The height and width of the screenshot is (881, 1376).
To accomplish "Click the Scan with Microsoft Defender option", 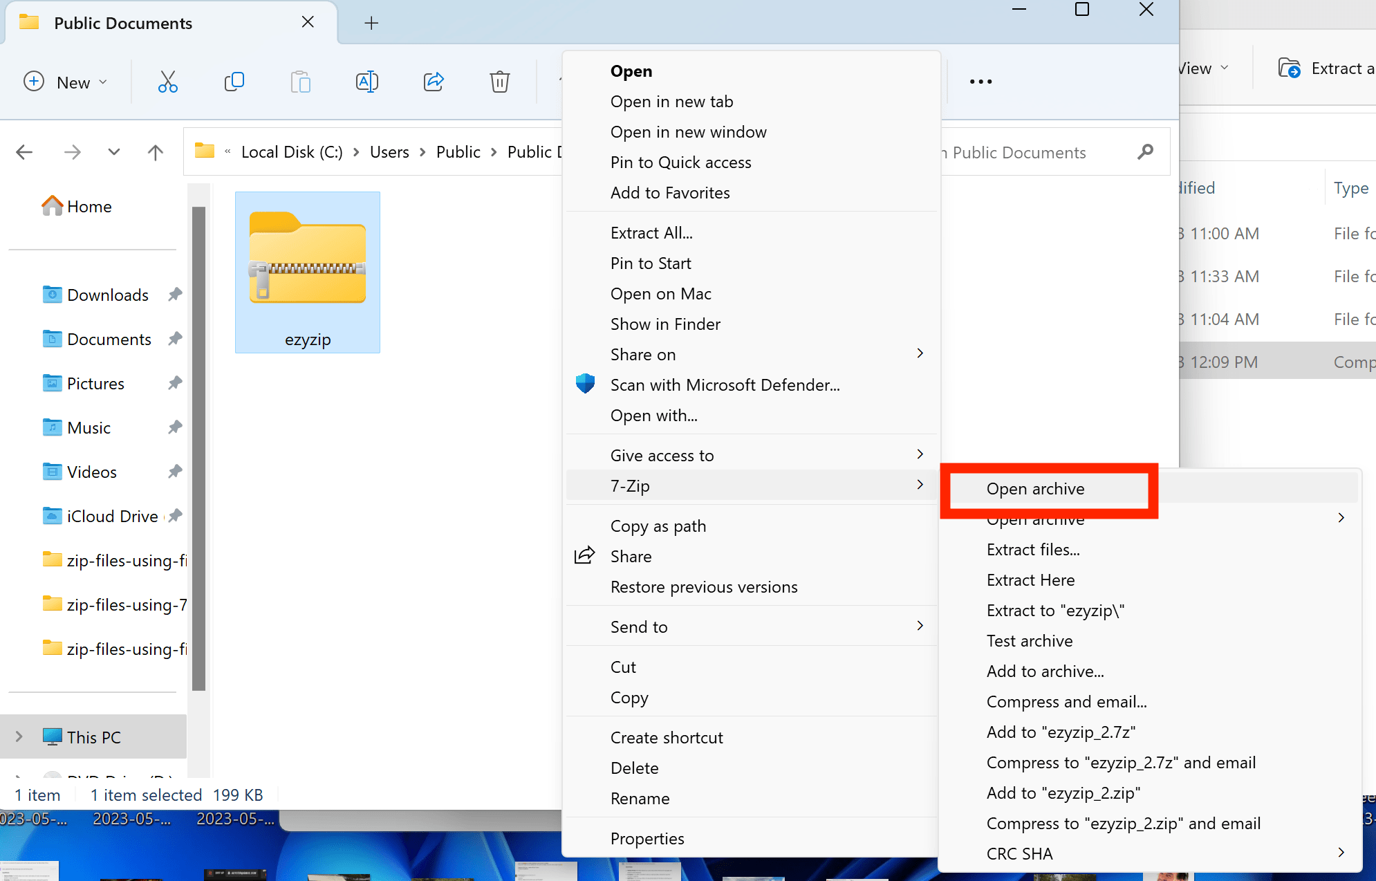I will pyautogui.click(x=724, y=384).
